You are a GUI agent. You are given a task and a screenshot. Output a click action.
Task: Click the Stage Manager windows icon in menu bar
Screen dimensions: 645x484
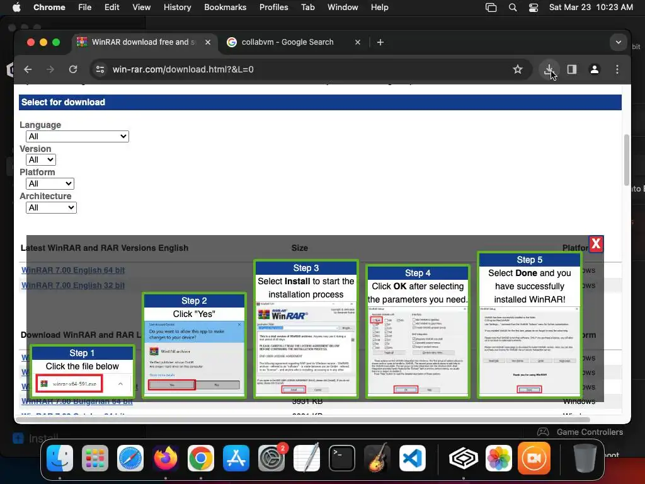point(491,8)
